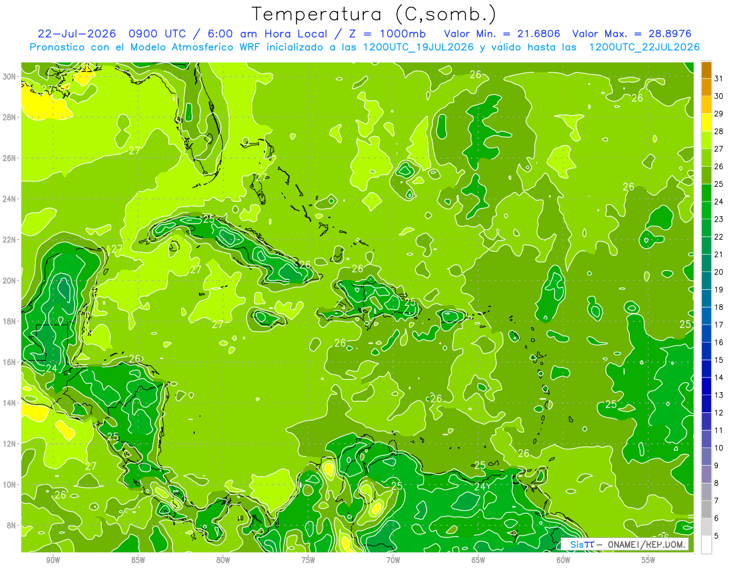The height and width of the screenshot is (568, 735).
Task: Click the dark blue legend swatch between 13 and 14
Action: click(x=706, y=387)
